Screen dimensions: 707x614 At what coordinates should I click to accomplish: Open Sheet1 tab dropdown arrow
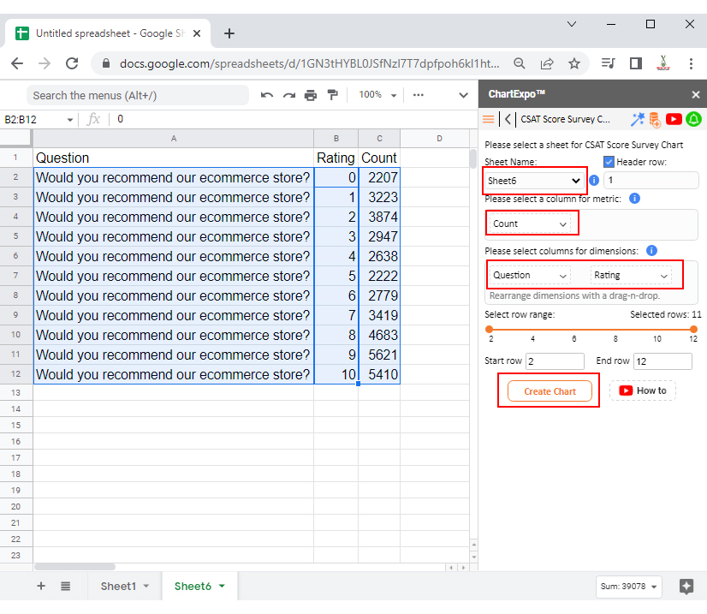click(x=146, y=586)
